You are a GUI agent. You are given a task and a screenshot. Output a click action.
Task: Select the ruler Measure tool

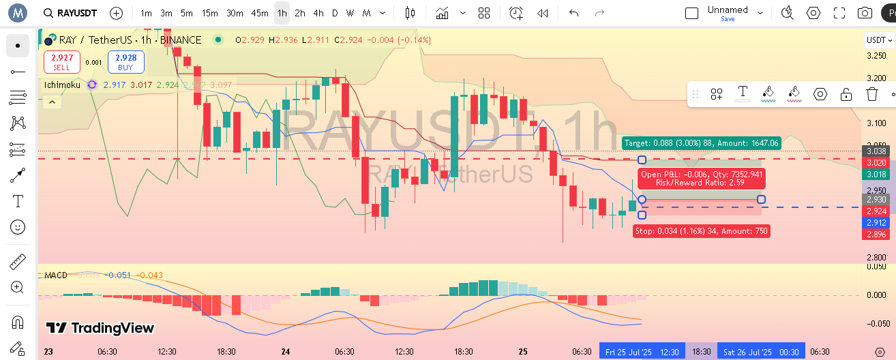[18, 261]
